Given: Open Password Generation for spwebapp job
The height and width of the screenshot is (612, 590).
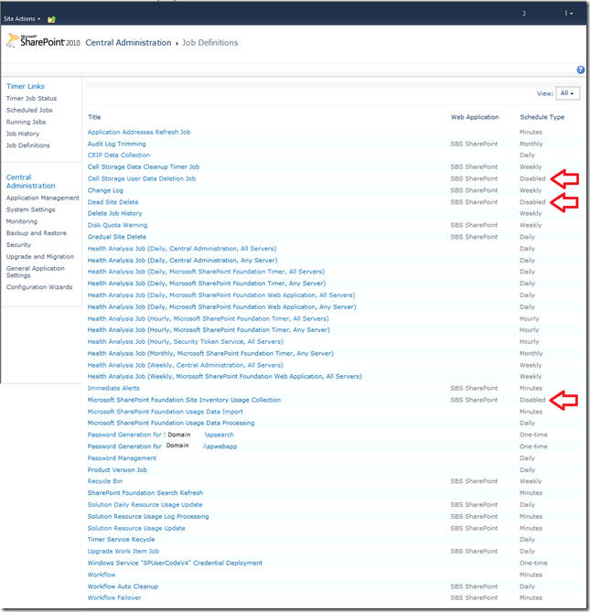Looking at the screenshot, I should [162, 446].
